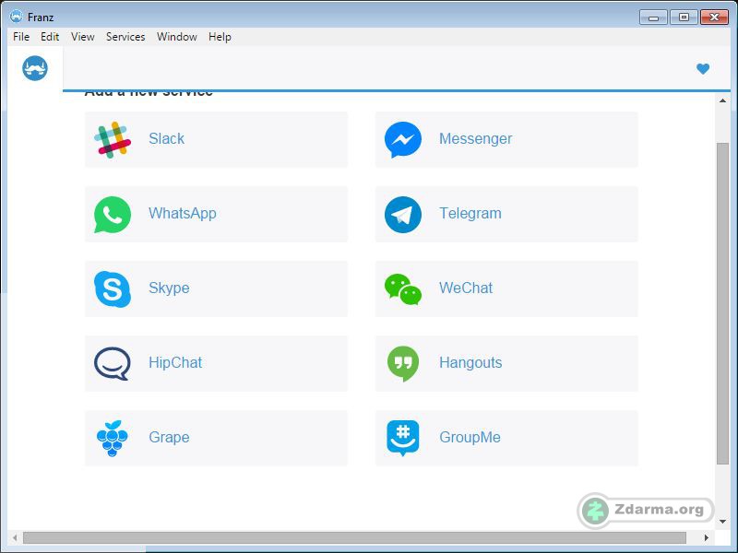Click the WhatsApp logo icon
The height and width of the screenshot is (553, 738).
[113, 215]
